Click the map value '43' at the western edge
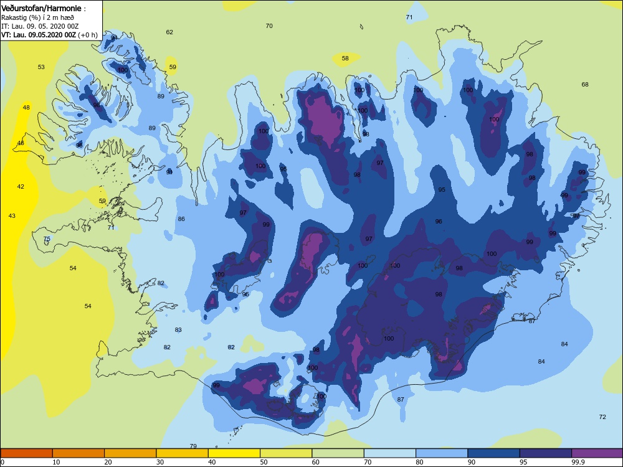 12,216
